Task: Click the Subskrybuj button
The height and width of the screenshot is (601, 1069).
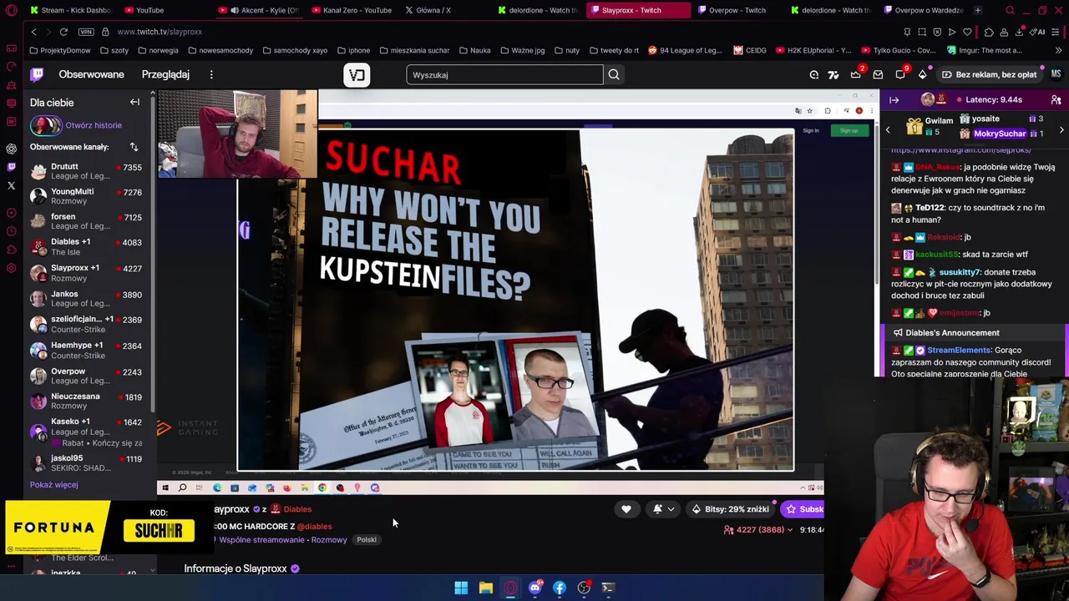Action: click(803, 509)
